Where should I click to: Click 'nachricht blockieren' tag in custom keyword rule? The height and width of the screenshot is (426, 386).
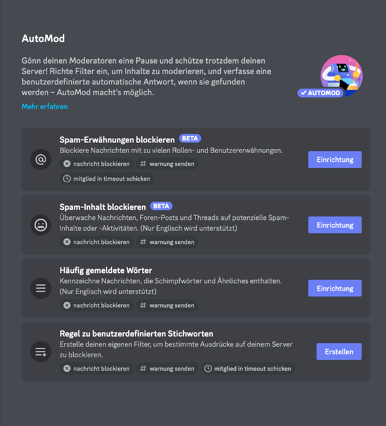pos(96,369)
